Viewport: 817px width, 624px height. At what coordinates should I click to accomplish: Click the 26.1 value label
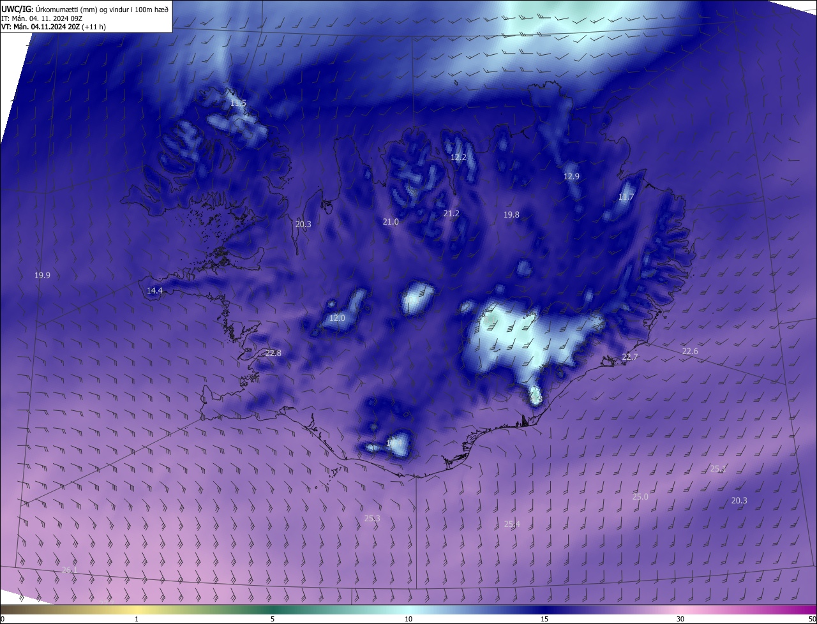(x=70, y=570)
